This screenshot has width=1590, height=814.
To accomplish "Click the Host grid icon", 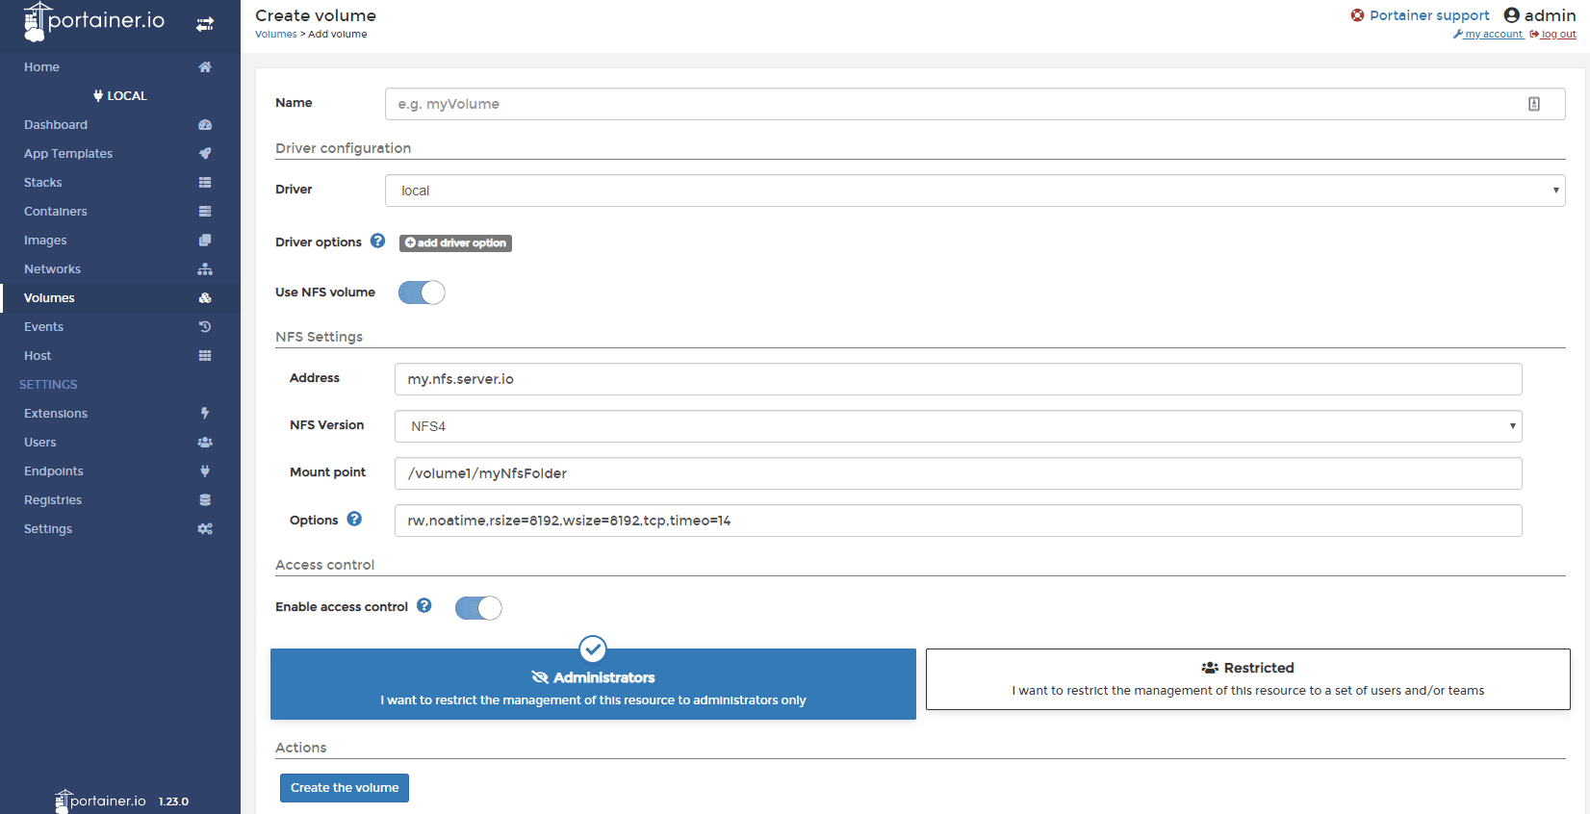I will click(205, 356).
